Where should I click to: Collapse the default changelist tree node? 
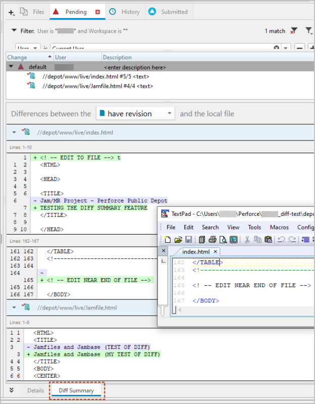coord(11,67)
